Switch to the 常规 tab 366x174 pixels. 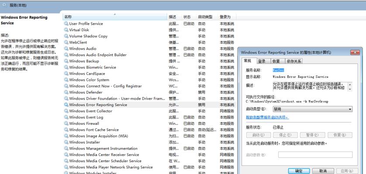[x=248, y=61]
